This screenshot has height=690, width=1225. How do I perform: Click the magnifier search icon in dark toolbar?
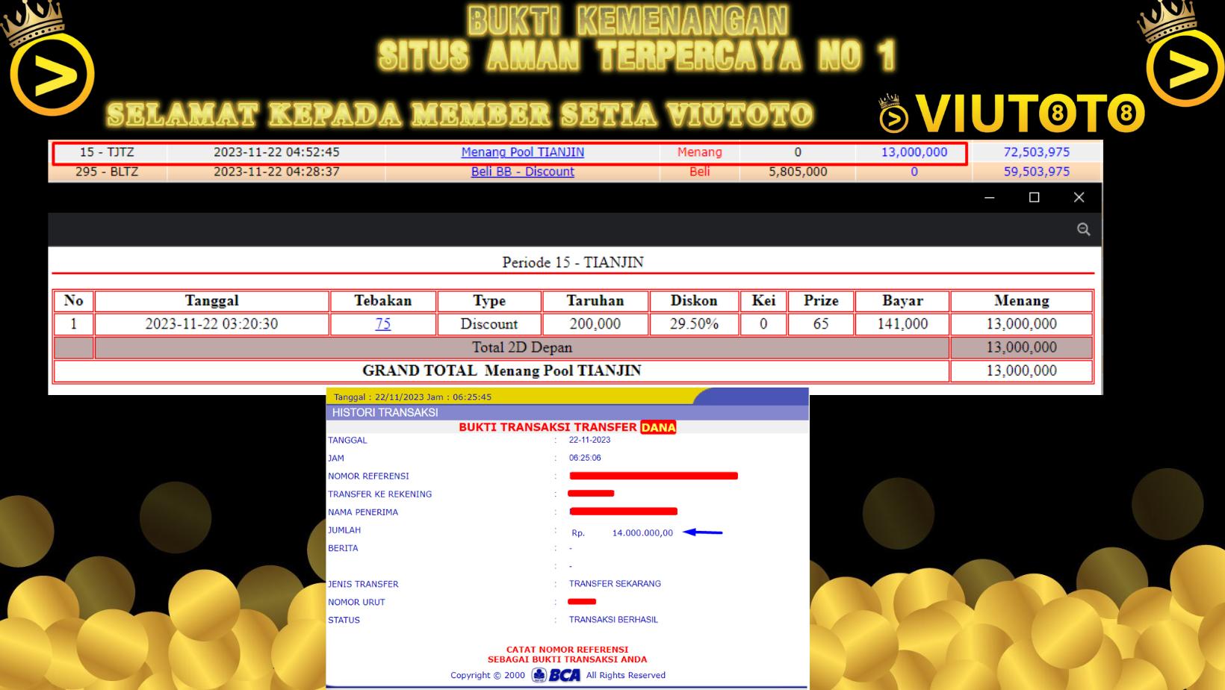pos(1083,229)
